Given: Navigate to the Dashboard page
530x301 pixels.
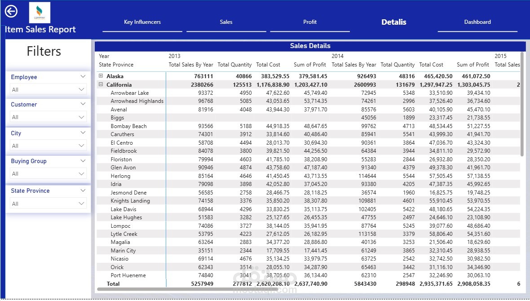Looking at the screenshot, I should (477, 22).
